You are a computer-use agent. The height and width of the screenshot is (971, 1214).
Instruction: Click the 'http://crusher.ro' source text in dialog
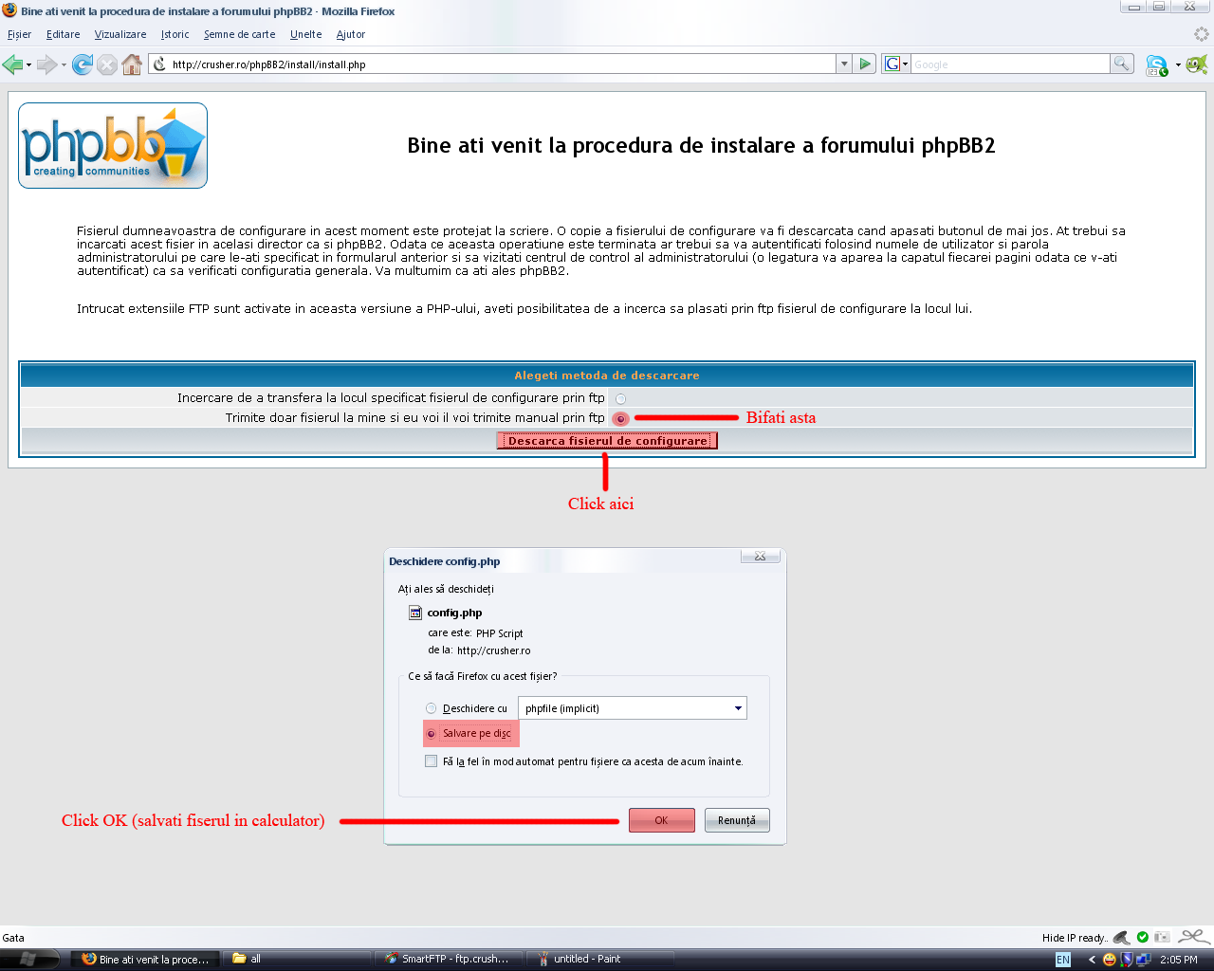click(493, 650)
